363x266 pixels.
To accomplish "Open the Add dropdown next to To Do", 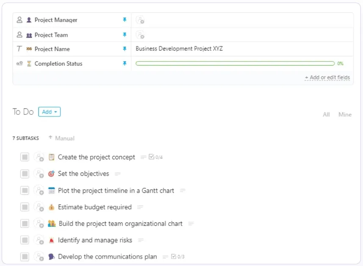I will 49,112.
